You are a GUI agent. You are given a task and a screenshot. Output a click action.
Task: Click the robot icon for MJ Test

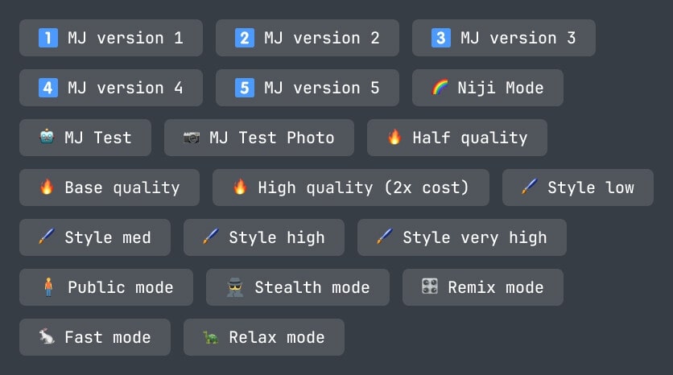[x=47, y=137]
